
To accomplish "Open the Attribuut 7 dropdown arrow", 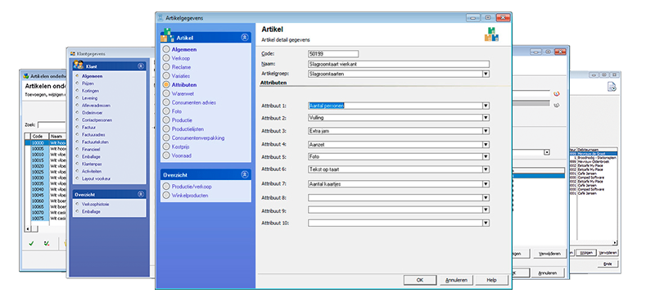I will [486, 183].
